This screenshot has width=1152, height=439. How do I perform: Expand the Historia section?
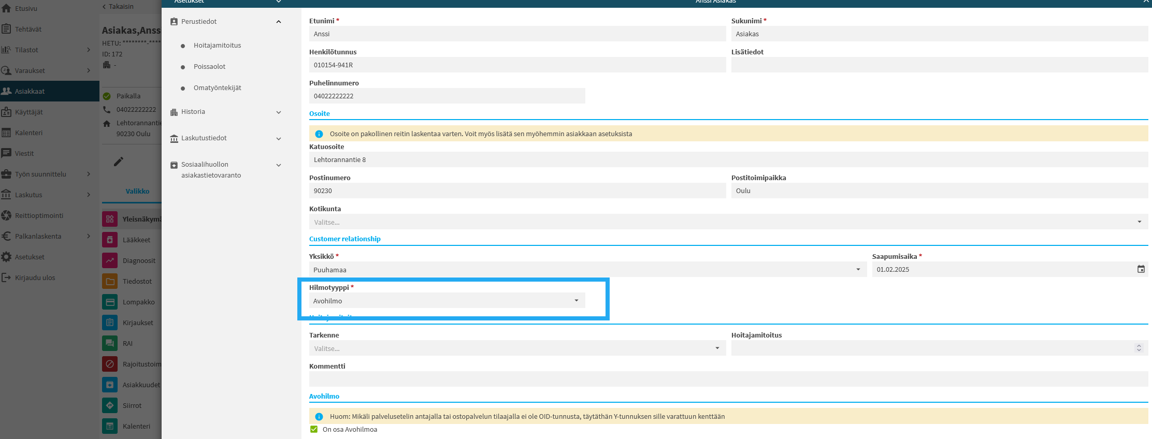point(279,112)
